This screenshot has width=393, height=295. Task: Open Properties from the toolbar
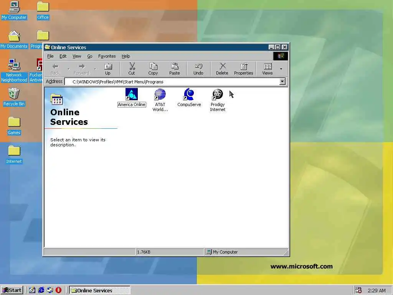click(244, 69)
